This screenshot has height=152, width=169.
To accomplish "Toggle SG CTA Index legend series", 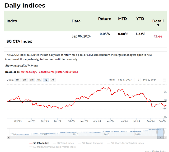I will (39, 143).
